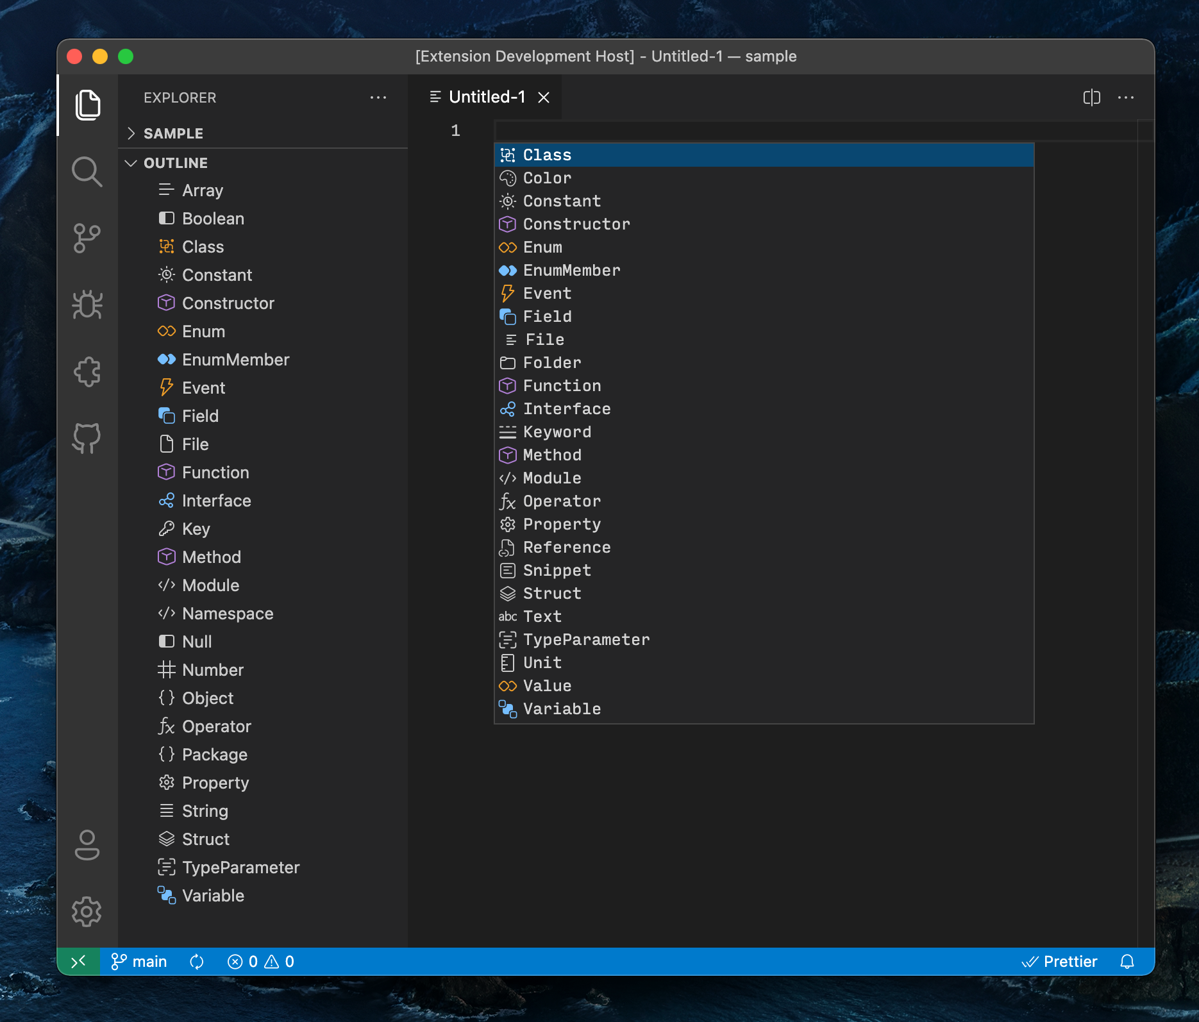1199x1022 pixels.
Task: Open the Manage gear icon
Action: click(87, 911)
